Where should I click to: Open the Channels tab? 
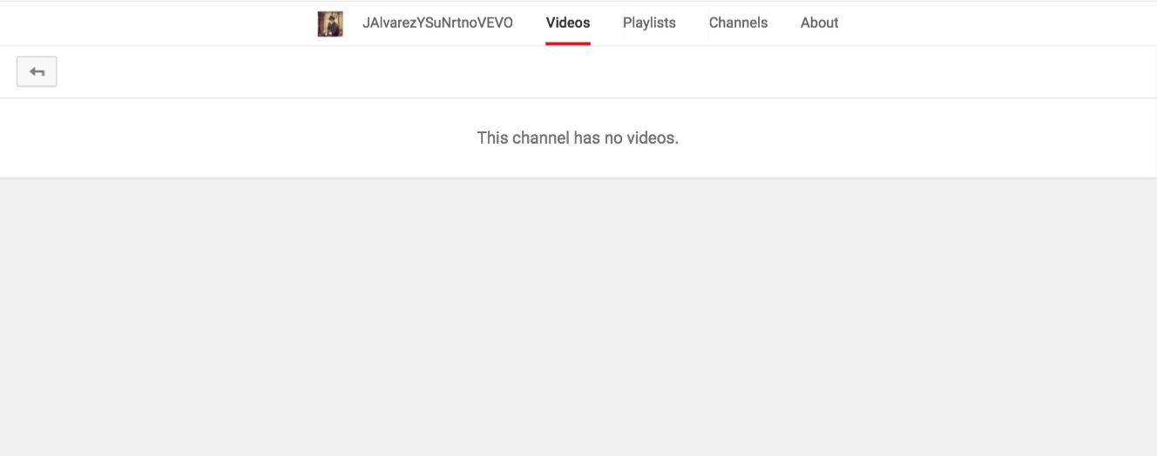(x=738, y=23)
